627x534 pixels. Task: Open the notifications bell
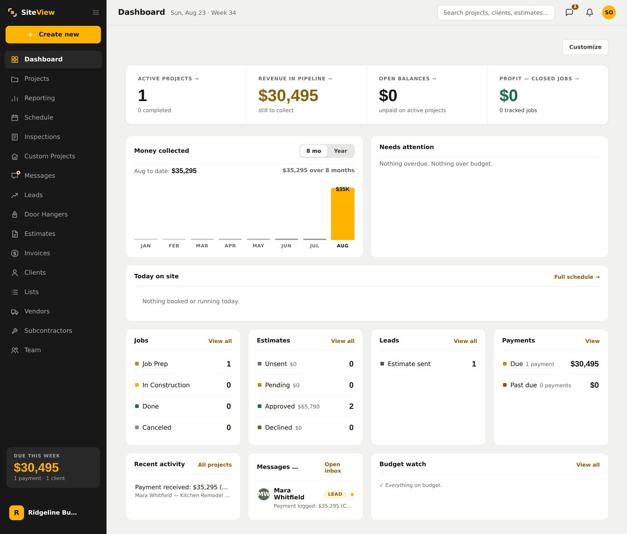590,12
